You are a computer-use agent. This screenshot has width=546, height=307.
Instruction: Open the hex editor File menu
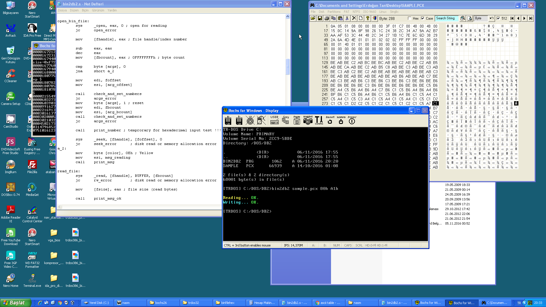(313, 12)
